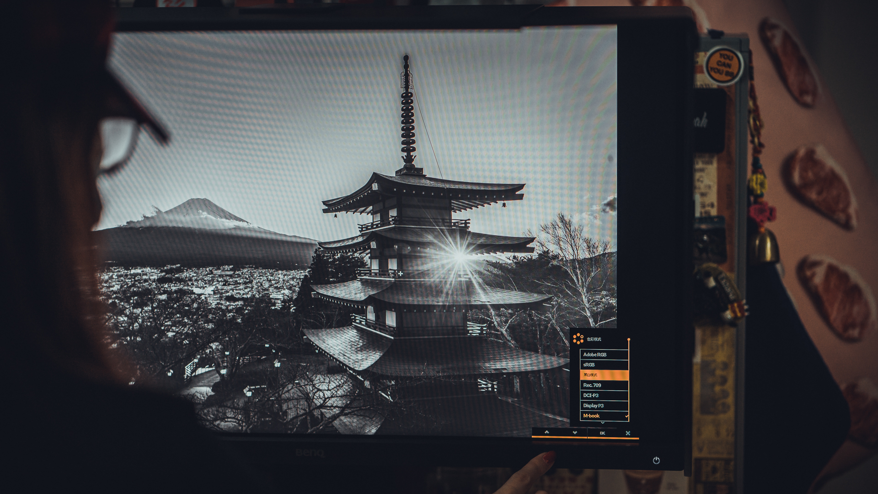Click the BenQ logo on bezel
This screenshot has width=878, height=494.
[x=310, y=453]
